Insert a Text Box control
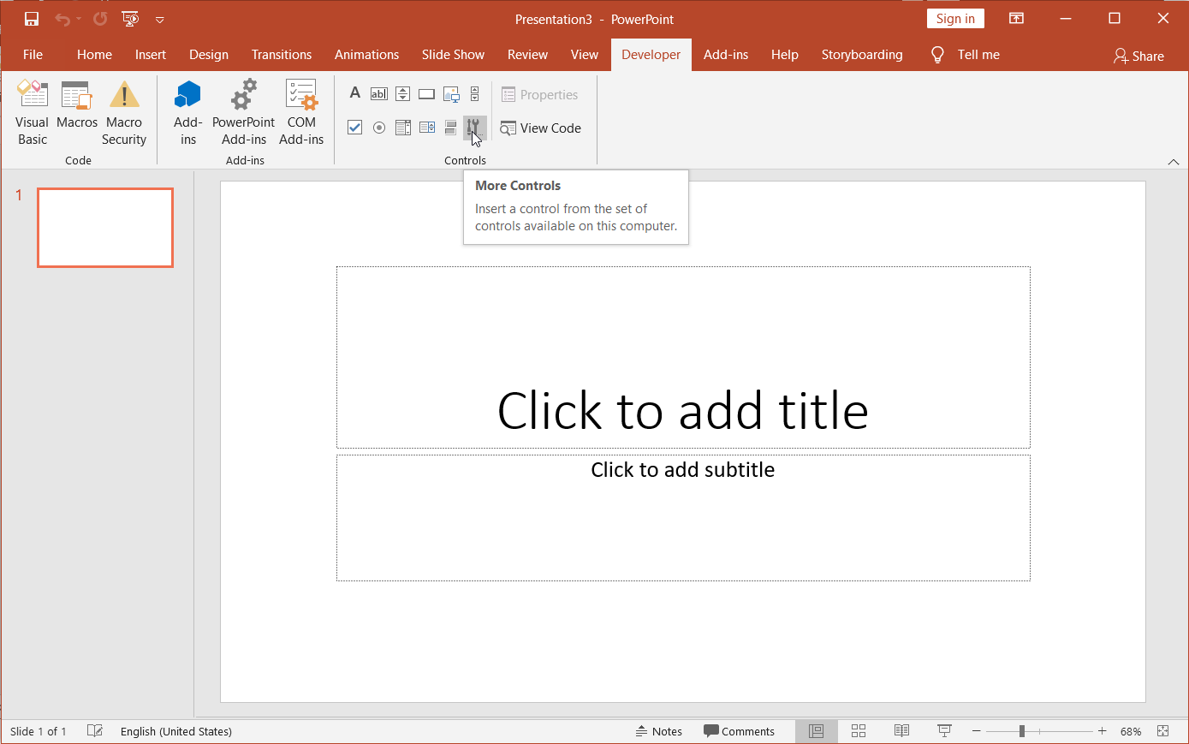Viewport: 1189px width, 744px height. (379, 94)
